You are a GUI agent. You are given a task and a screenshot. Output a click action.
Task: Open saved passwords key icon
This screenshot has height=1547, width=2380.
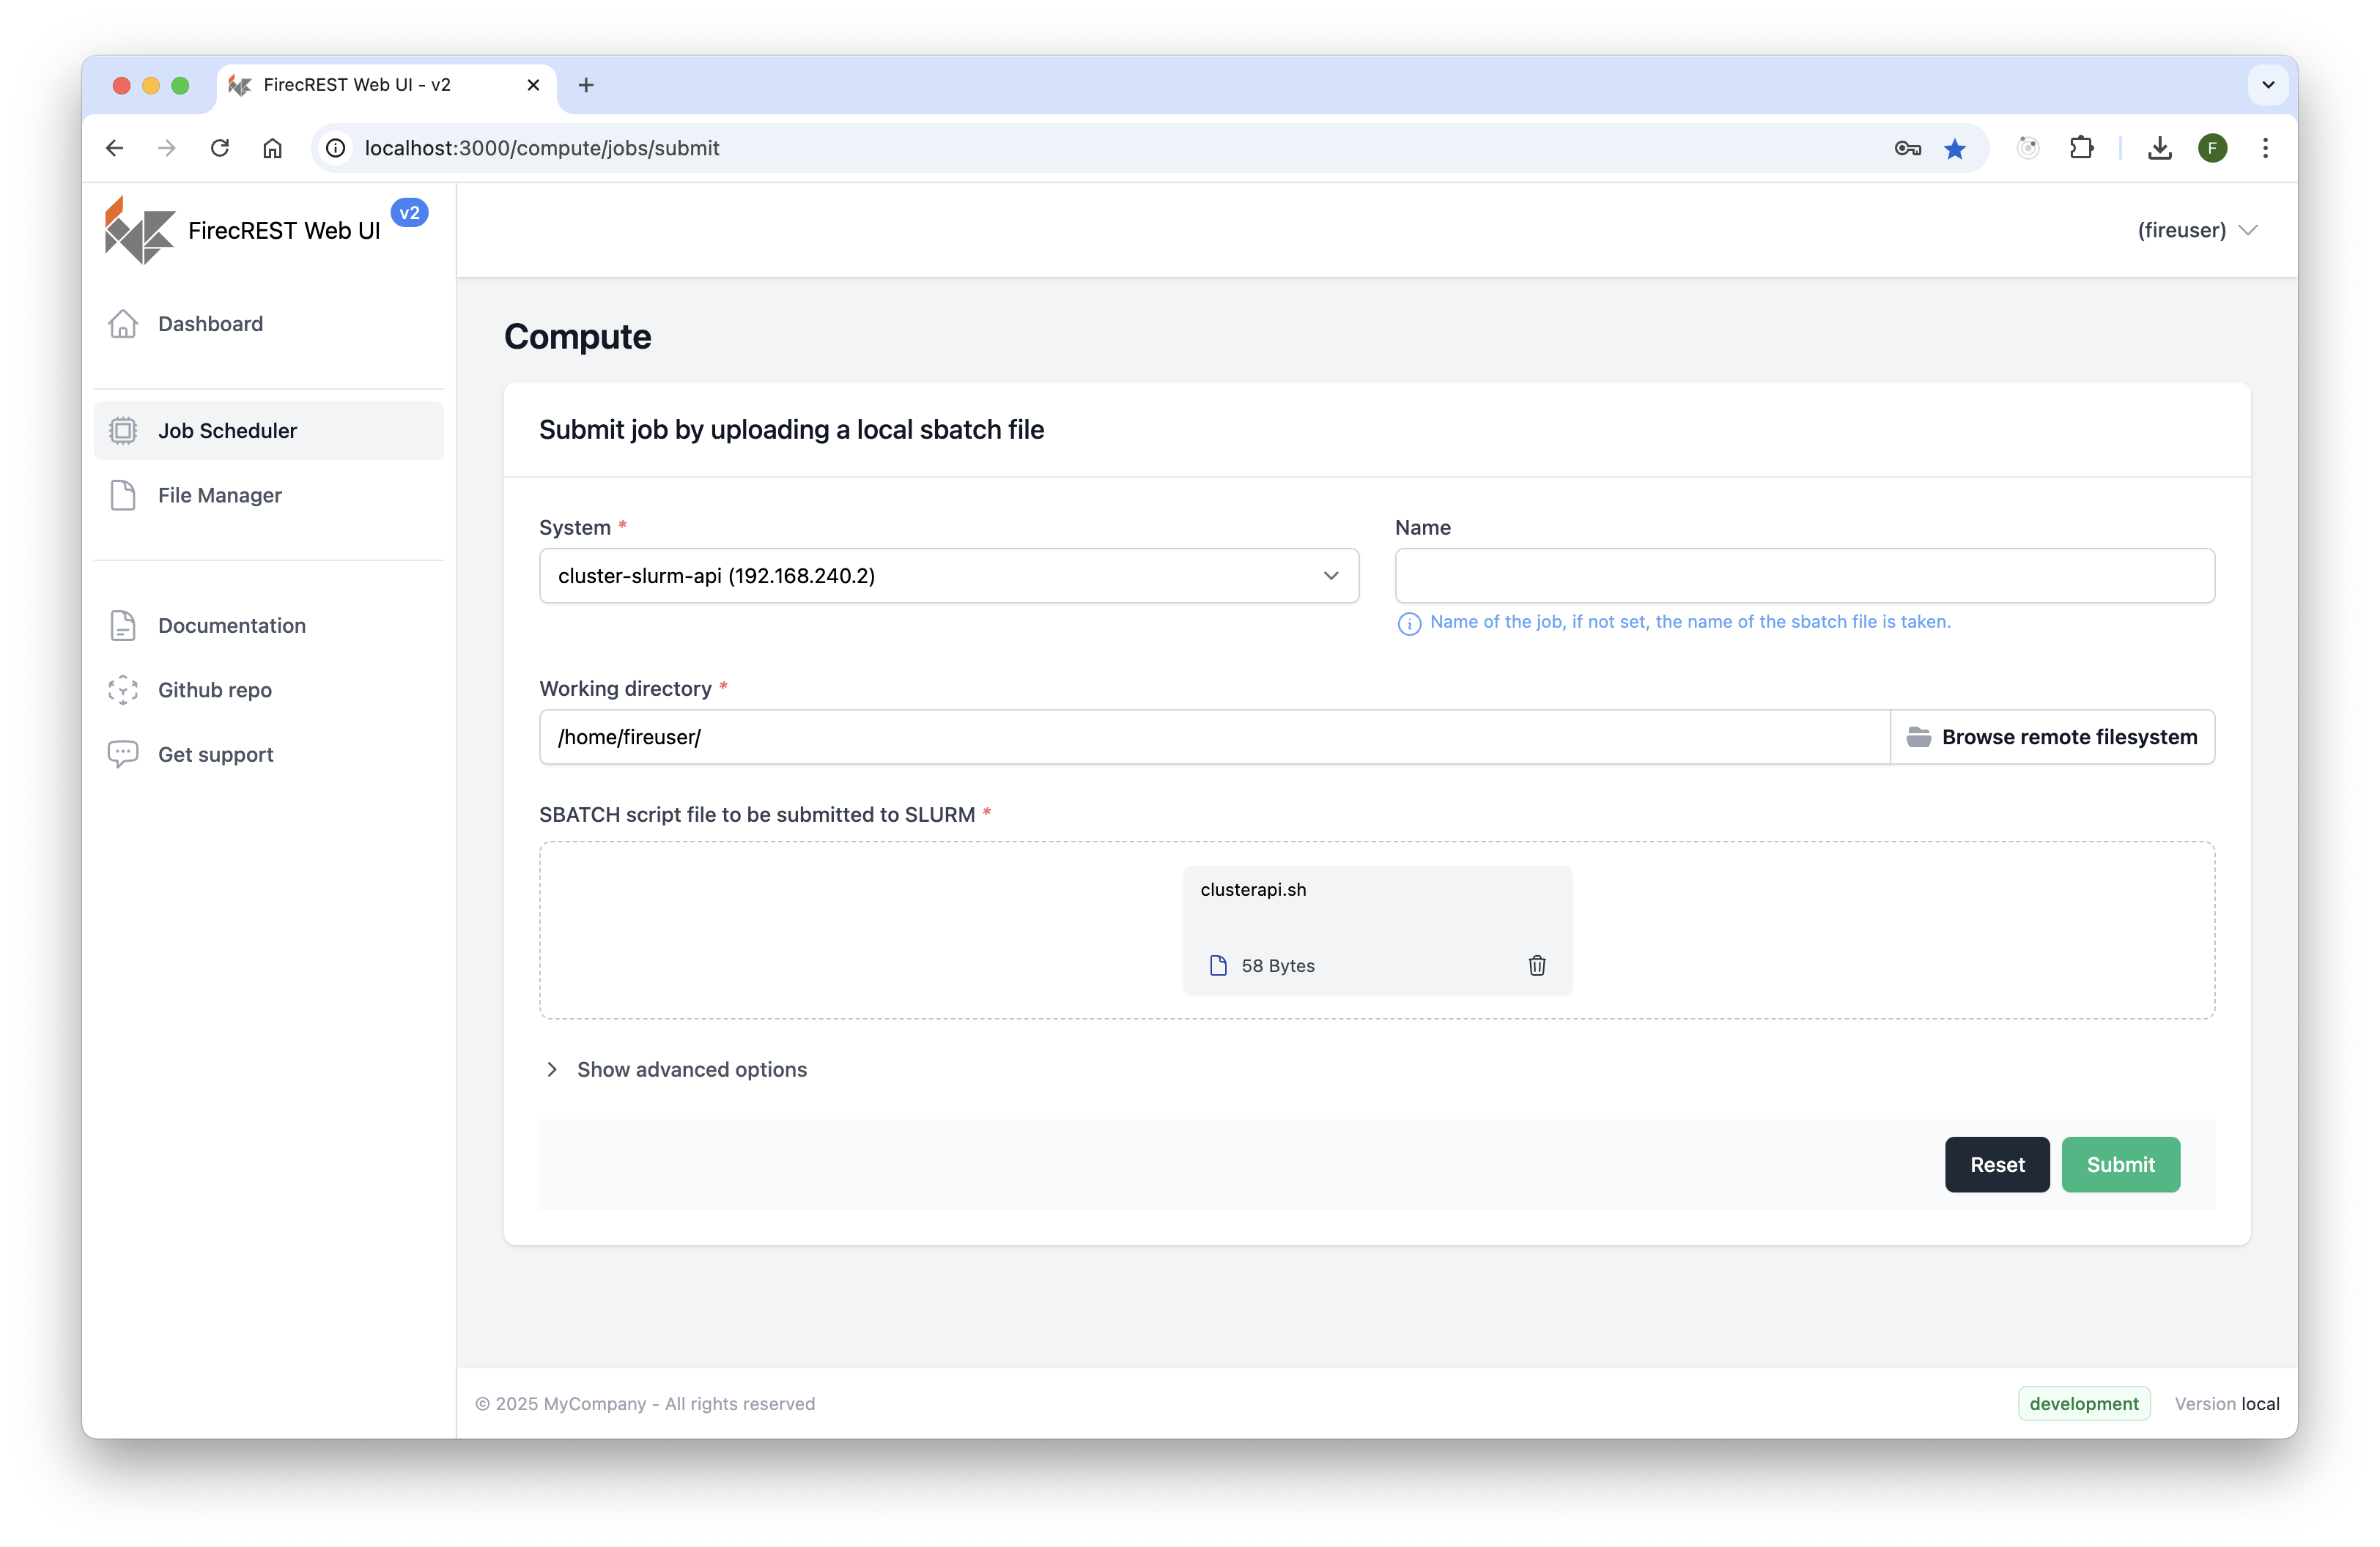click(1907, 148)
